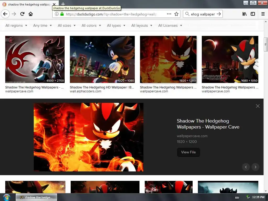The height and width of the screenshot is (201, 268).
Task: Open the Library bookshelf icon
Action: [x=244, y=14]
